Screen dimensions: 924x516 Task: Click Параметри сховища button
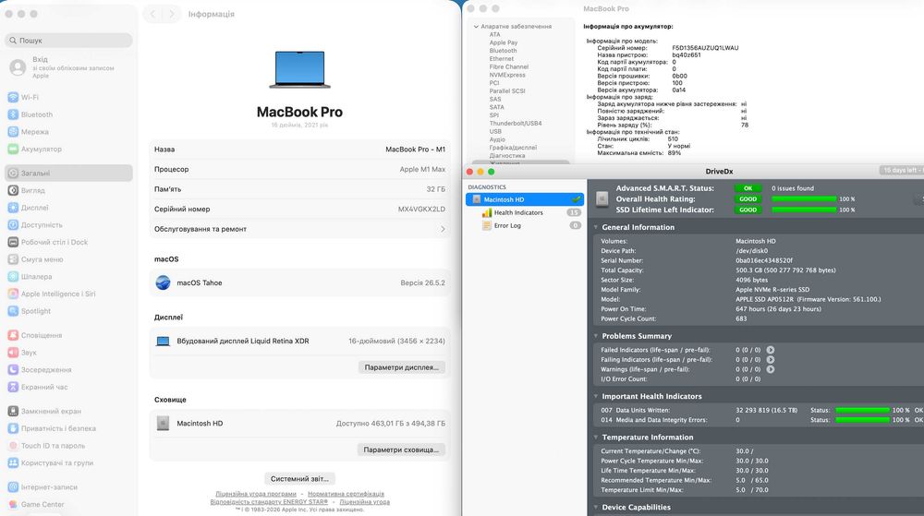point(401,450)
